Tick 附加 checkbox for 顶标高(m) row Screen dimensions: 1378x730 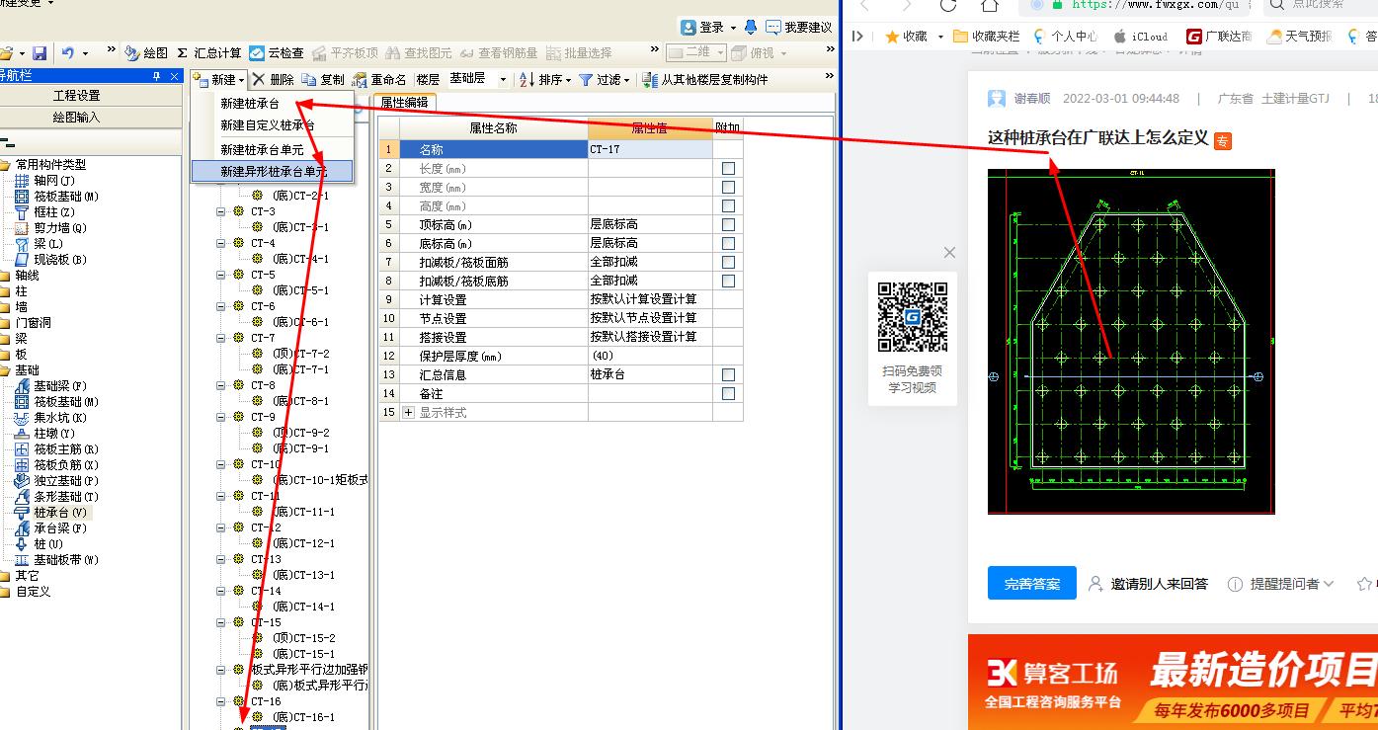coord(728,225)
